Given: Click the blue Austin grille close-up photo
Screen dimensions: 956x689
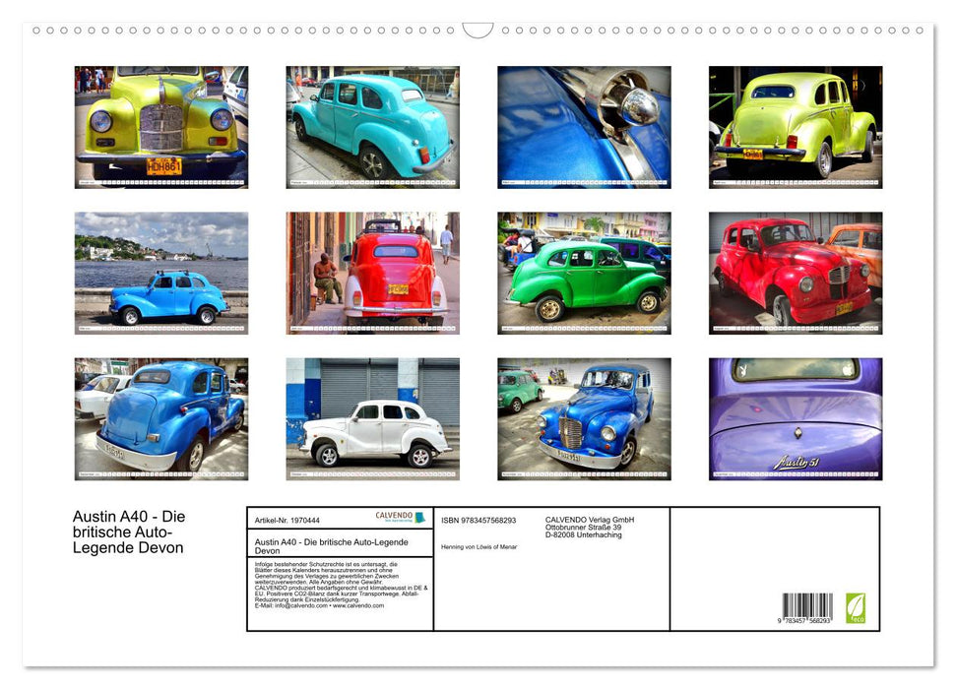Looking at the screenshot, I should coord(585,418).
